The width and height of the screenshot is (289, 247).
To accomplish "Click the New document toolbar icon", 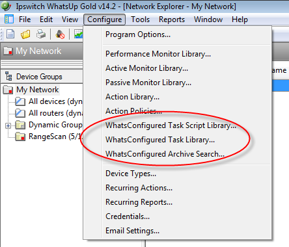I will [x=10, y=34].
